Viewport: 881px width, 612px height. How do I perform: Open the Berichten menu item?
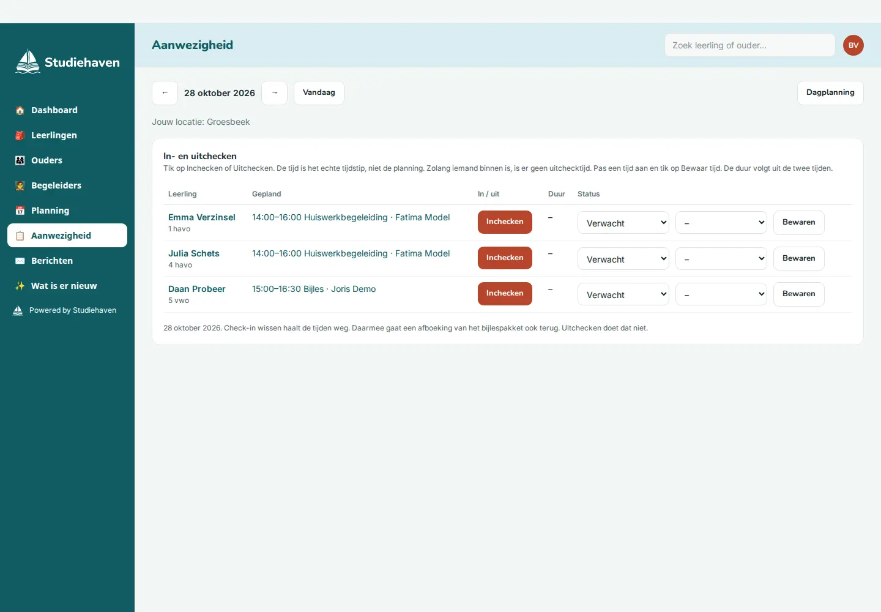click(67, 261)
